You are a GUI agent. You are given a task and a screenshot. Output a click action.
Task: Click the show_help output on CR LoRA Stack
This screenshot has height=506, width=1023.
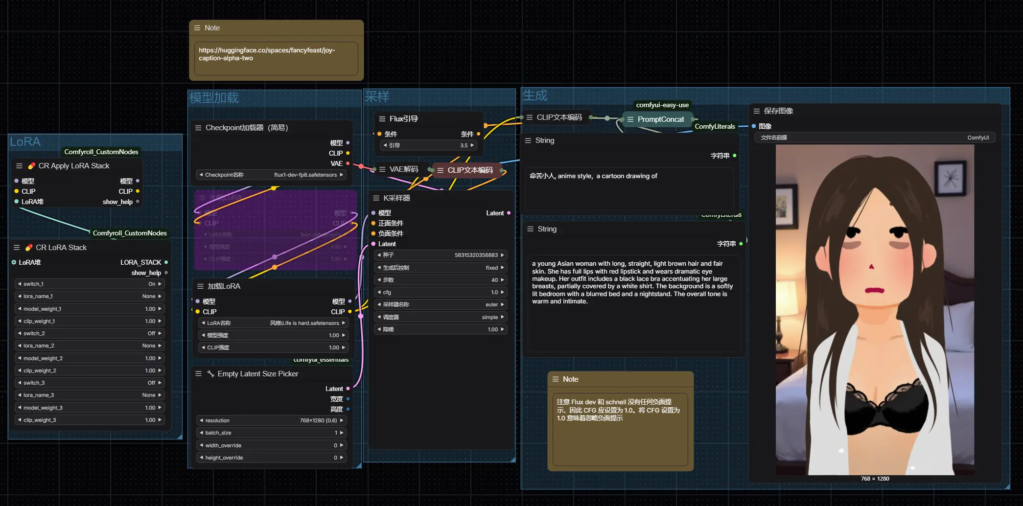166,273
